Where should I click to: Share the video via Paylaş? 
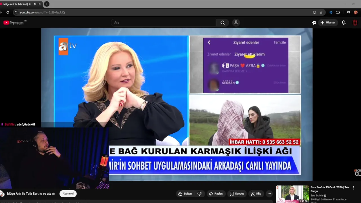point(216,194)
